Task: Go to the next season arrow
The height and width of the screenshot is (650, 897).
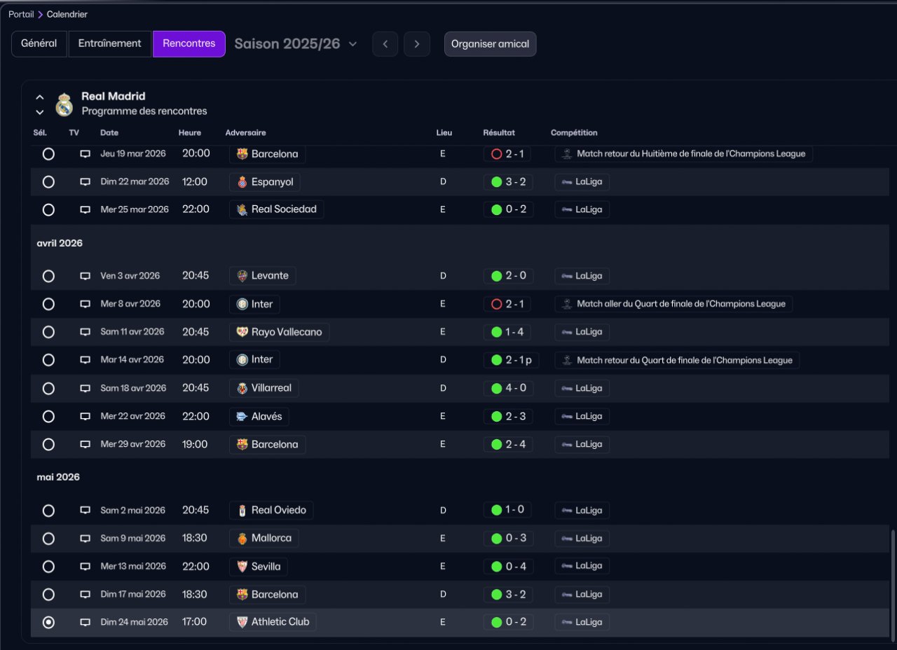Action: 417,44
